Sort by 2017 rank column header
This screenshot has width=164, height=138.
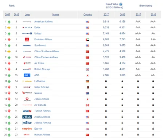click(x=8, y=15)
